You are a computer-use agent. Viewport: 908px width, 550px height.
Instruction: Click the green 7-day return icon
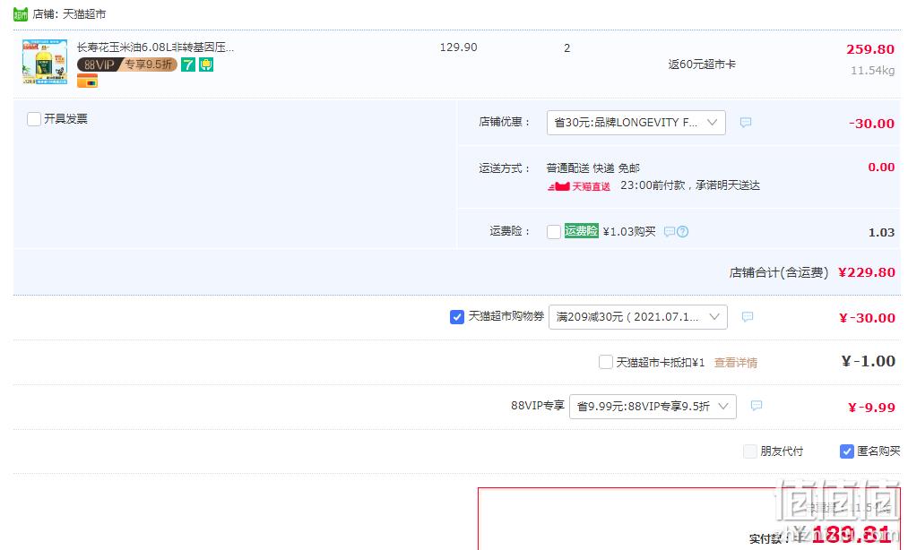188,64
